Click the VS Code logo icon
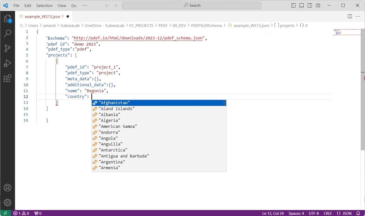The image size is (365, 216). pyautogui.click(x=5, y=5)
